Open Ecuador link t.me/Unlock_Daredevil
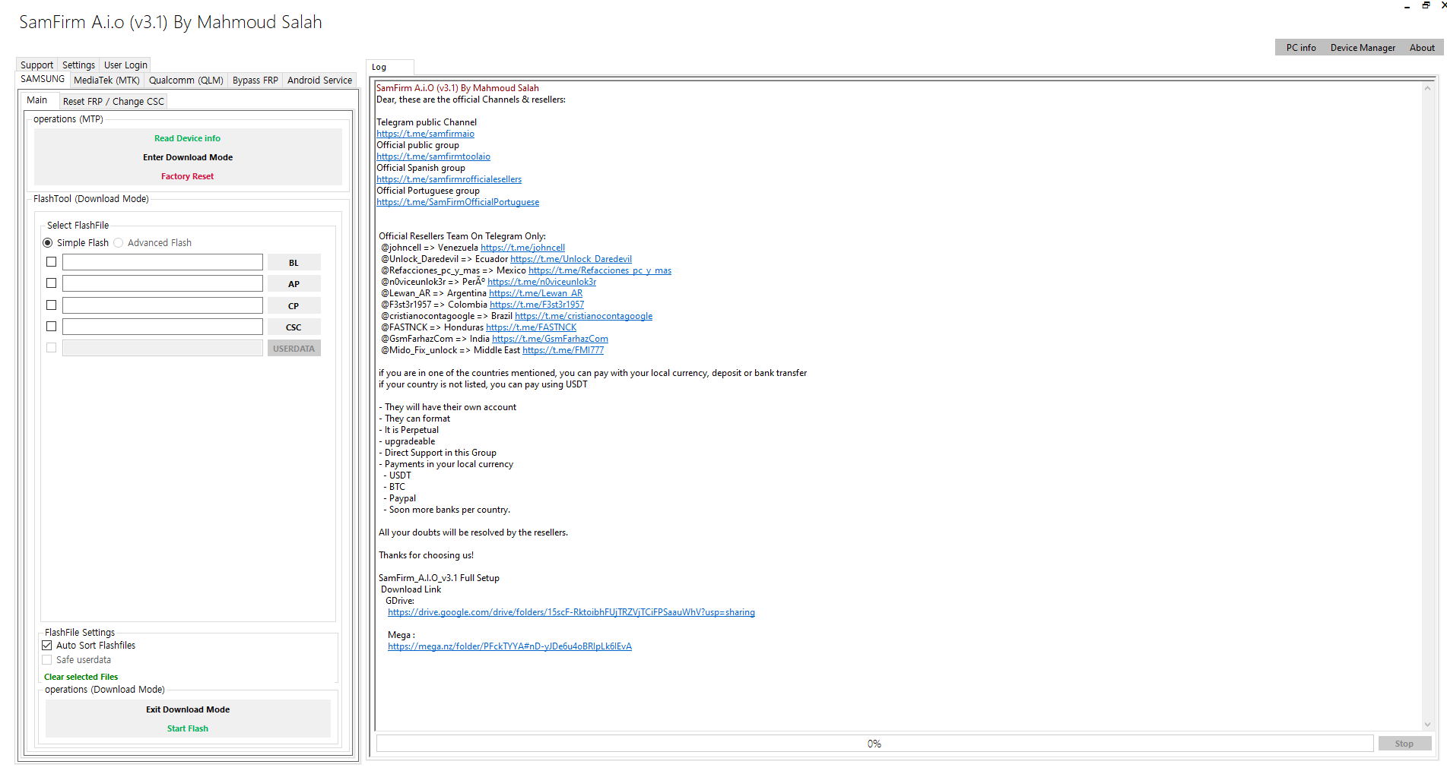Image resolution: width=1447 pixels, height=774 pixels. click(571, 259)
